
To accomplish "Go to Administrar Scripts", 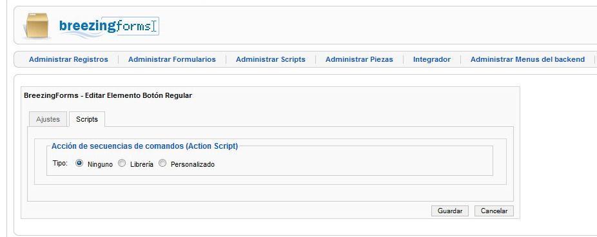I will 271,59.
